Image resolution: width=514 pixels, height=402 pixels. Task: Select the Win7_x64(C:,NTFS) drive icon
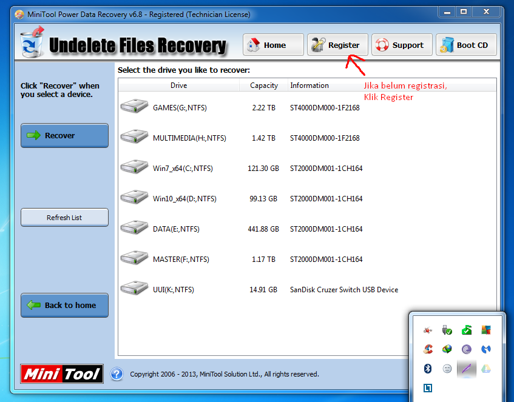pos(134,167)
